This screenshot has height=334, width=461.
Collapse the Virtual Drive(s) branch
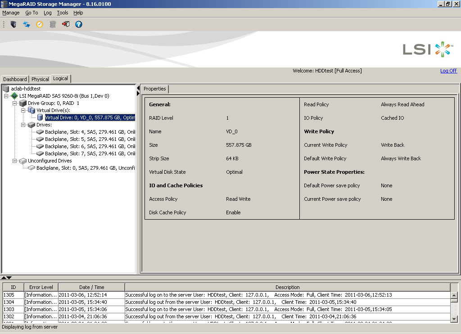pyautogui.click(x=23, y=110)
